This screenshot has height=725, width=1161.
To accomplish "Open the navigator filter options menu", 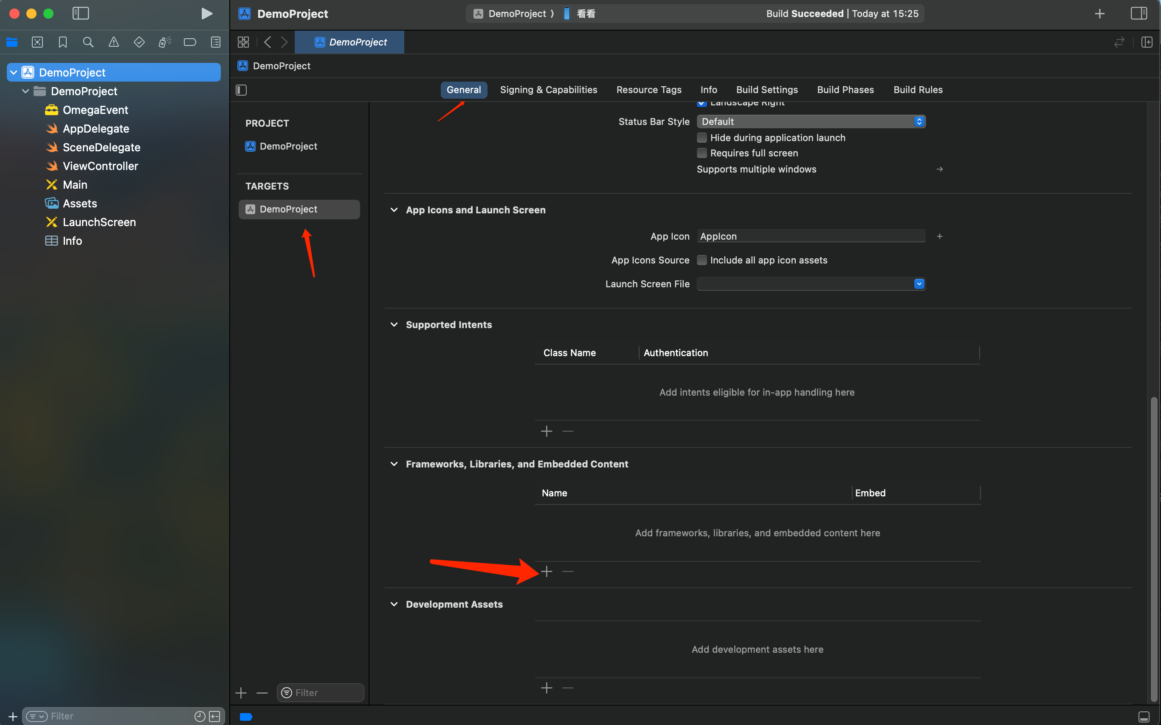I will 37,717.
